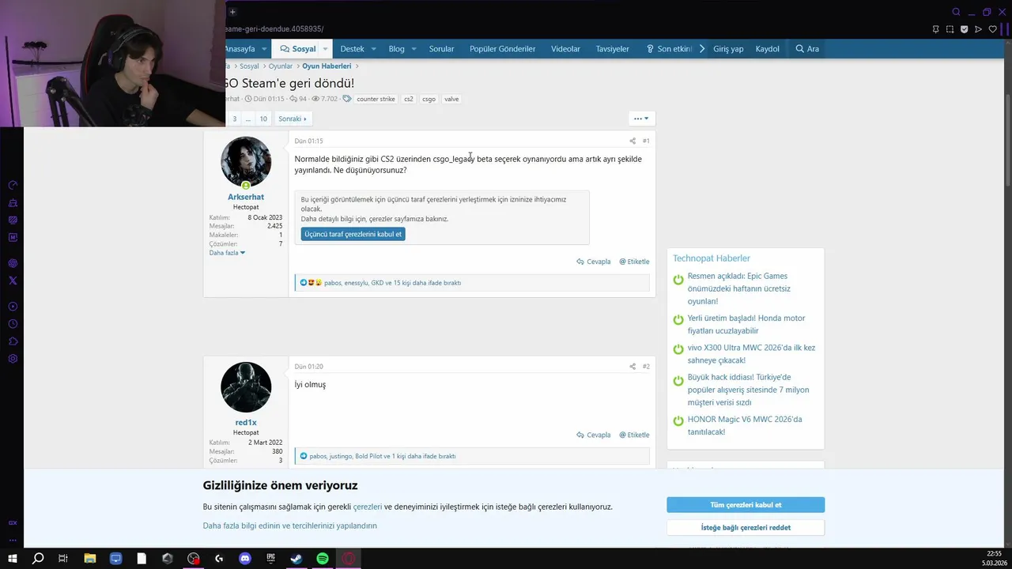Open ChatGPT from the Opera sidebar
The height and width of the screenshot is (569, 1012).
point(13,262)
